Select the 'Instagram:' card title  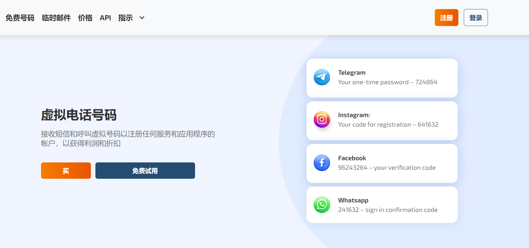click(x=354, y=115)
